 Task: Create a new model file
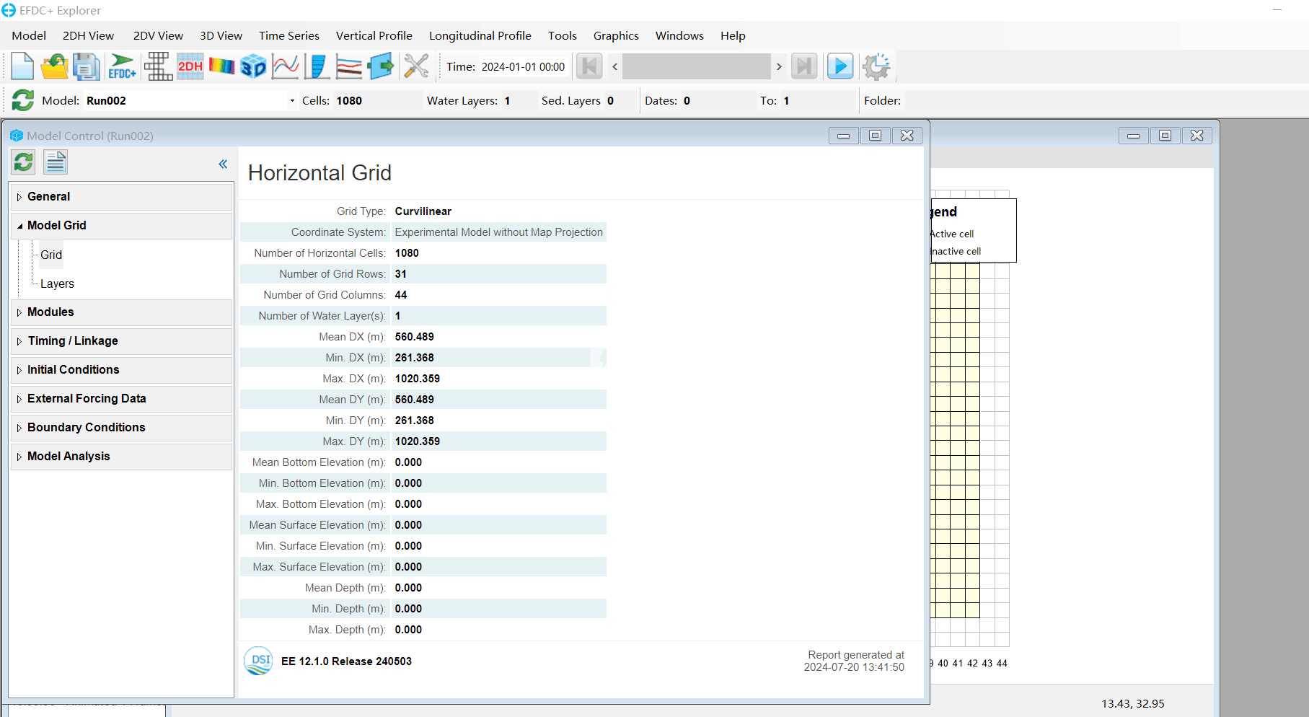(22, 66)
